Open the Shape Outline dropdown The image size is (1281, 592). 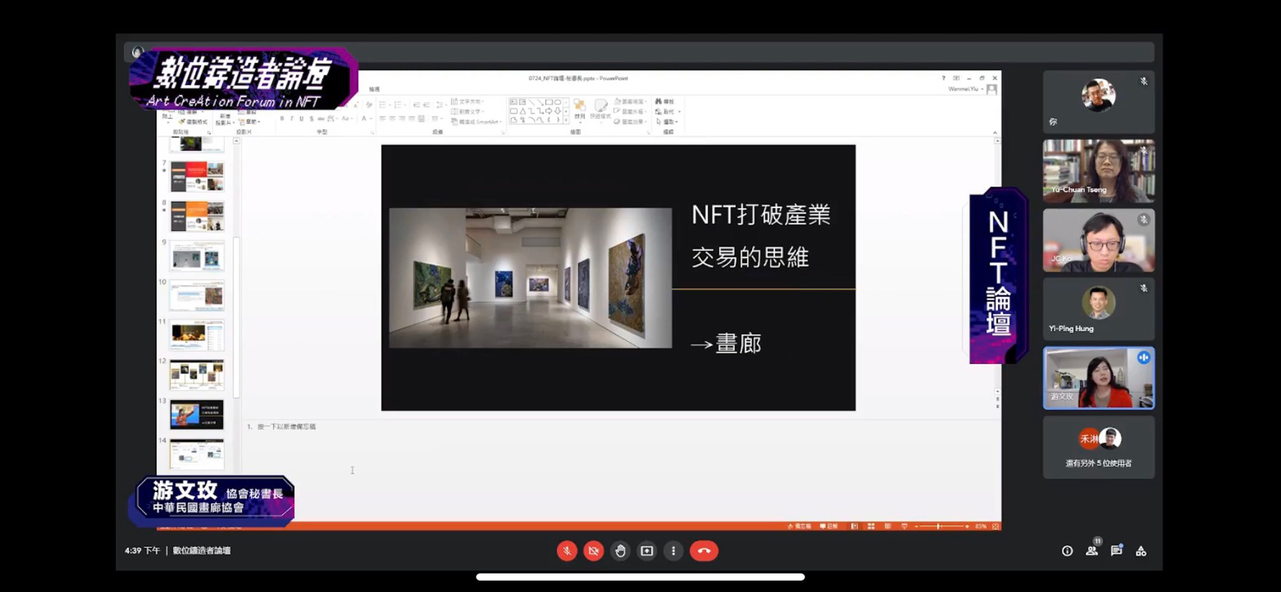click(629, 111)
